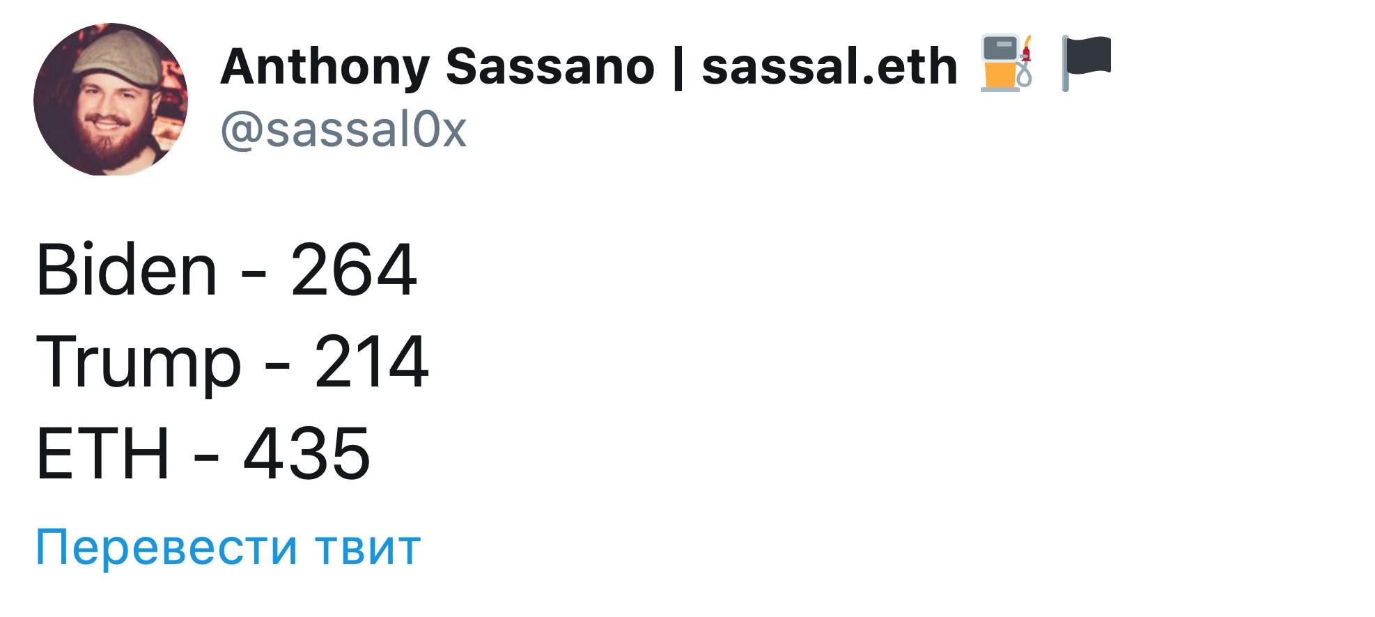Click the word "ETH" in the tweet
This screenshot has height=617, width=1375.
coord(102,454)
